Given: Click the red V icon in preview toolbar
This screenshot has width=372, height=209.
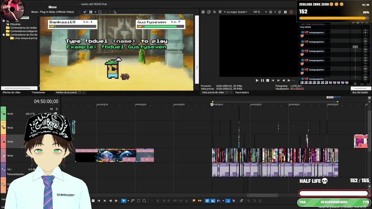Looking at the screenshot, I should pos(291,12).
